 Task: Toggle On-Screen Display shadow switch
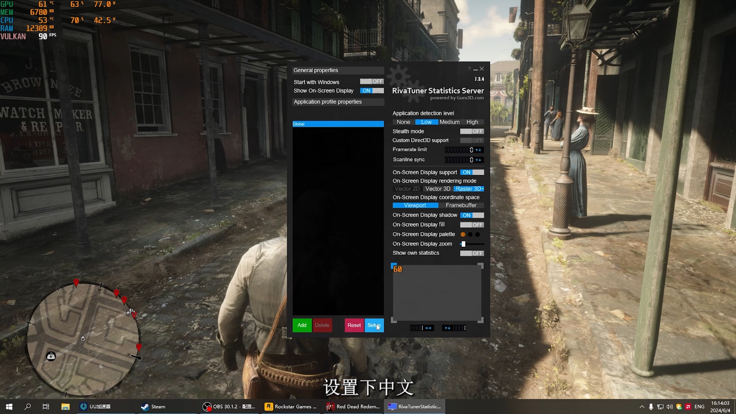coord(472,215)
